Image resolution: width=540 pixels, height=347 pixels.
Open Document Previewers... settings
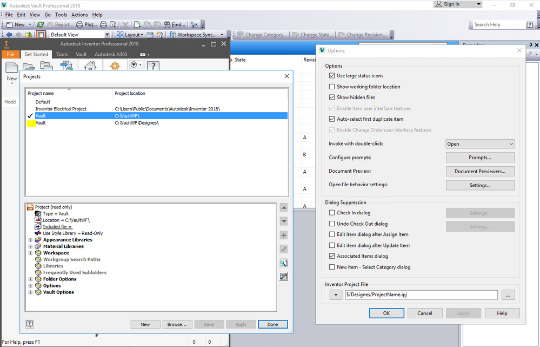pos(480,172)
